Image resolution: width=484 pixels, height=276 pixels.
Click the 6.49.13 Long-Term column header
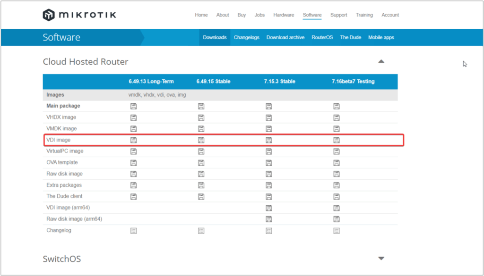151,82
